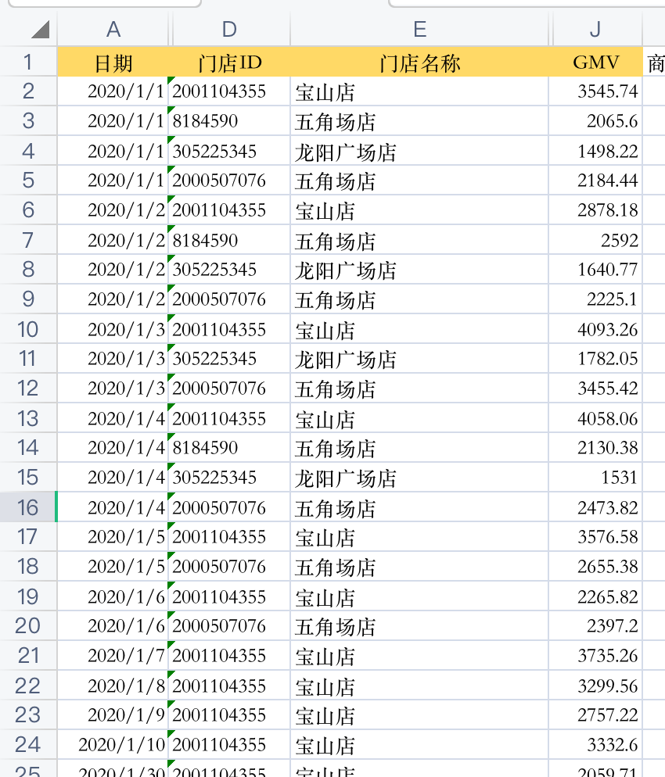Viewport: 665px width, 777px height.
Task: Select cell with GMV 3545.74
Action: 595,91
